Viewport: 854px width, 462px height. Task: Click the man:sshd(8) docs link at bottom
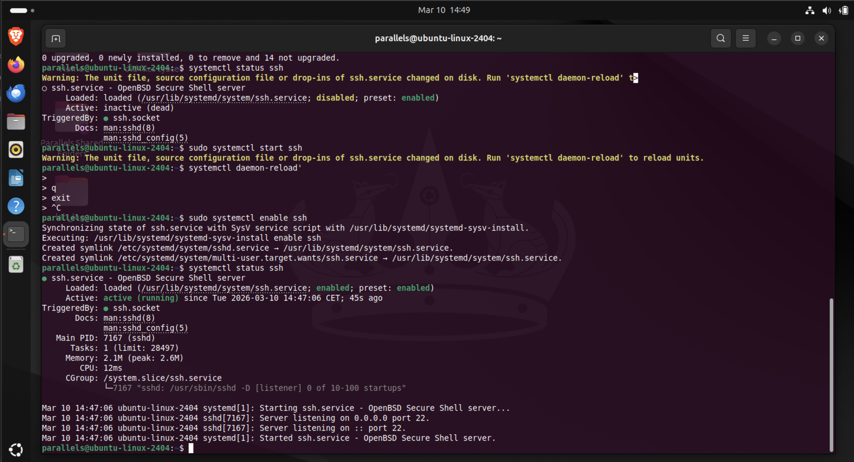[x=129, y=318]
